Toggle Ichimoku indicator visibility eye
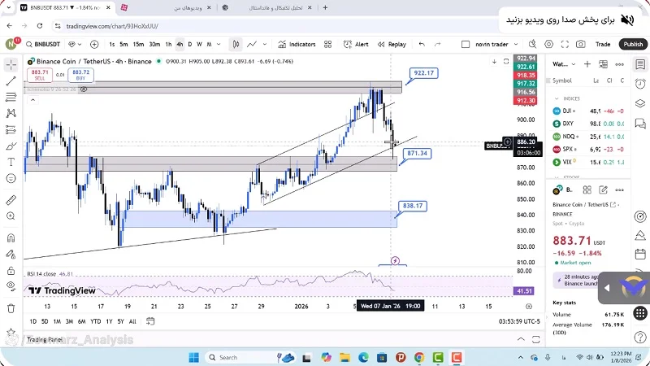Image resolution: width=650 pixels, height=366 pixels. coord(83,89)
